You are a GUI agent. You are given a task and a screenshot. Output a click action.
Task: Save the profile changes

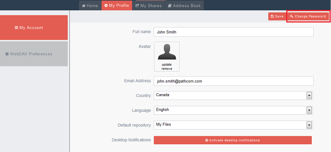[x=277, y=17]
